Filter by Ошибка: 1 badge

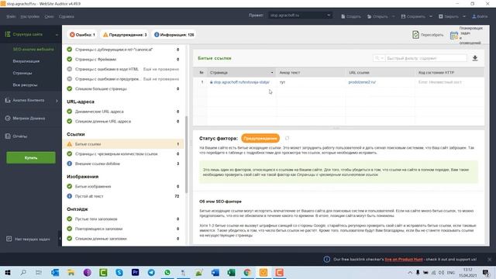pyautogui.click(x=82, y=35)
